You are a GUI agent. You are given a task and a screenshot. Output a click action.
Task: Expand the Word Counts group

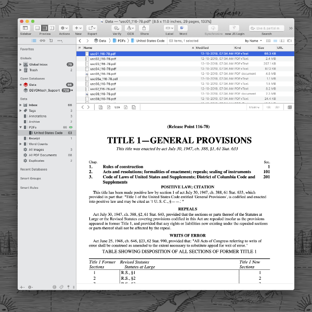point(20,144)
